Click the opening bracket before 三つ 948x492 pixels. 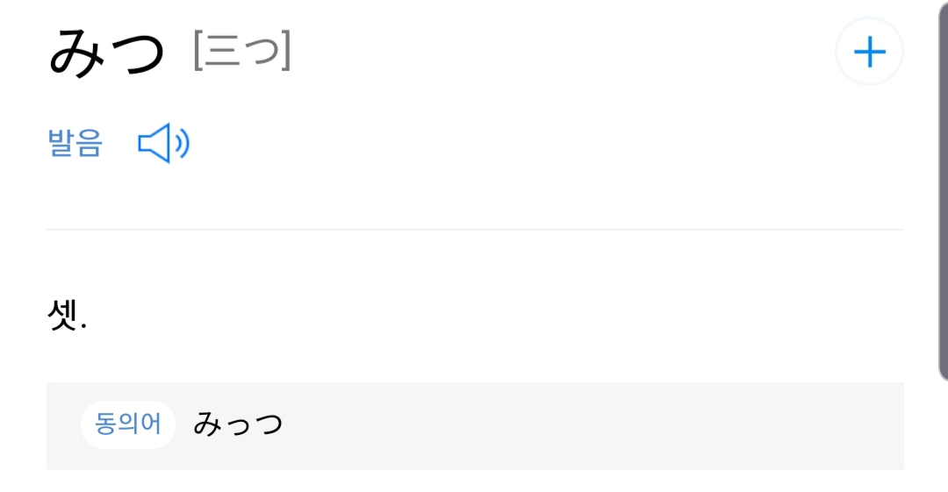pos(199,52)
